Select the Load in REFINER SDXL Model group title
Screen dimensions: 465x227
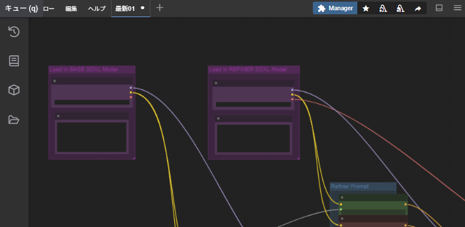248,70
